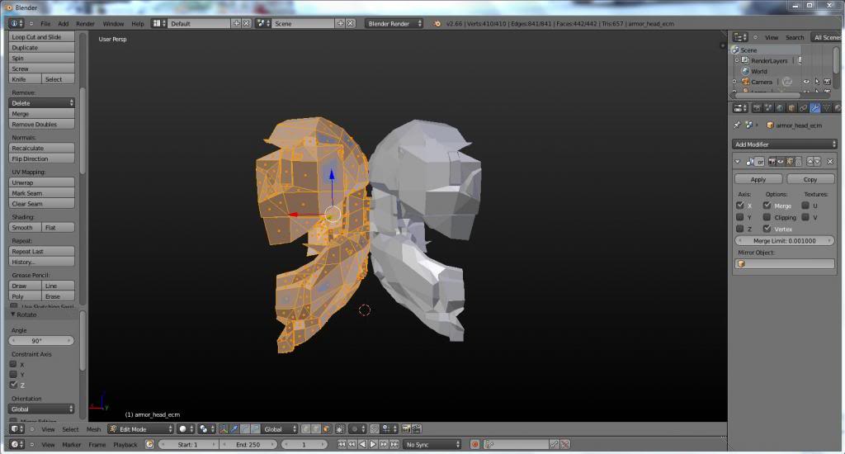845x454 pixels.
Task: Enable the Y axis mirror checkbox
Action: [x=739, y=217]
